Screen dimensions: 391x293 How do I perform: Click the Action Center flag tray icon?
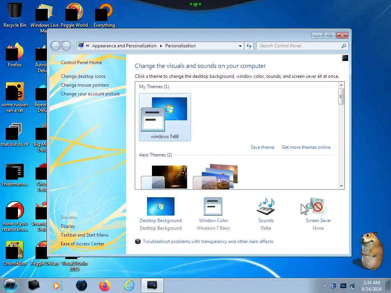pyautogui.click(x=334, y=286)
